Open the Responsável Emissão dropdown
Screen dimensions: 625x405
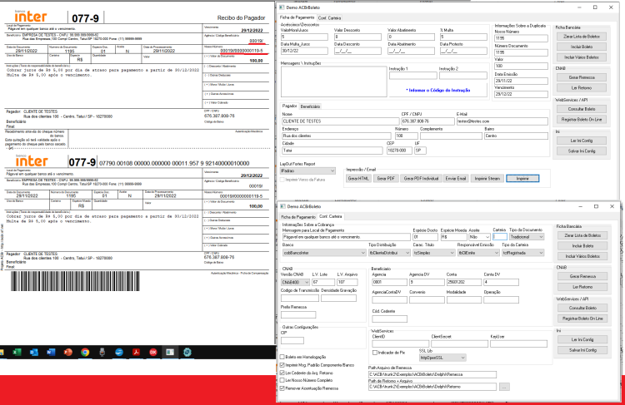(x=478, y=253)
